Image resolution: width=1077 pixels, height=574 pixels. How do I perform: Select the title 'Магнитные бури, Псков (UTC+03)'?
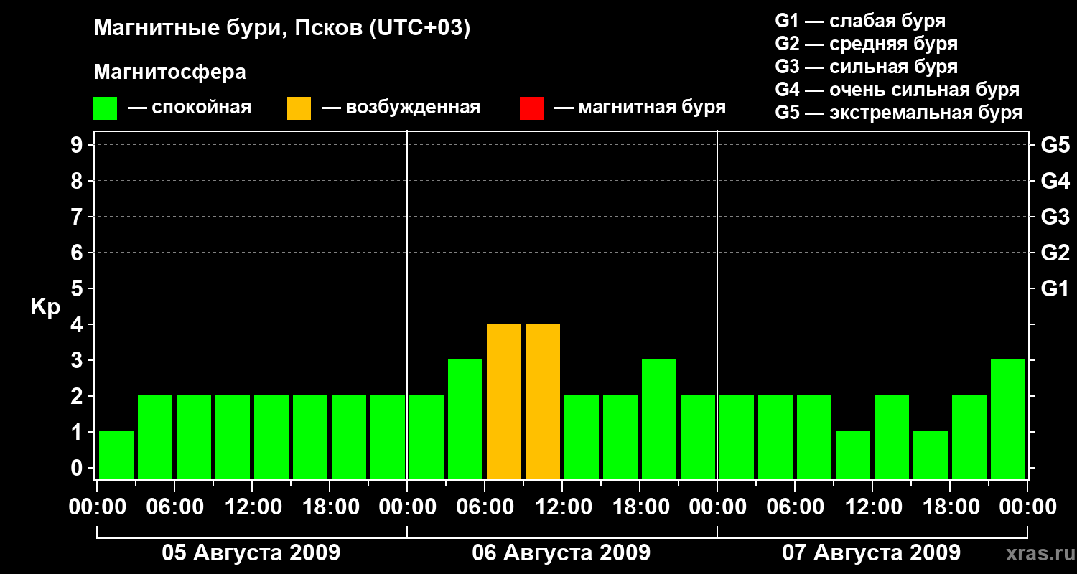click(x=282, y=29)
